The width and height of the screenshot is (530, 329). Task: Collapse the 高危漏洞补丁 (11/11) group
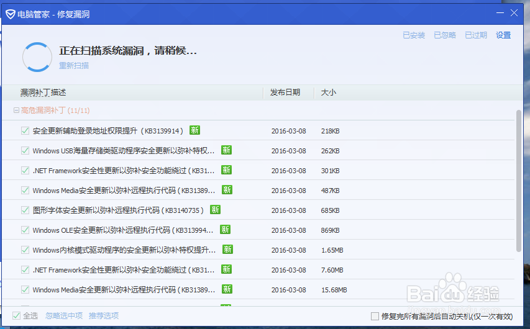click(x=16, y=110)
